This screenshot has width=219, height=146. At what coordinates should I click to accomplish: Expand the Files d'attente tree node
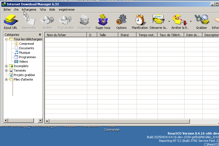[x=6, y=79]
